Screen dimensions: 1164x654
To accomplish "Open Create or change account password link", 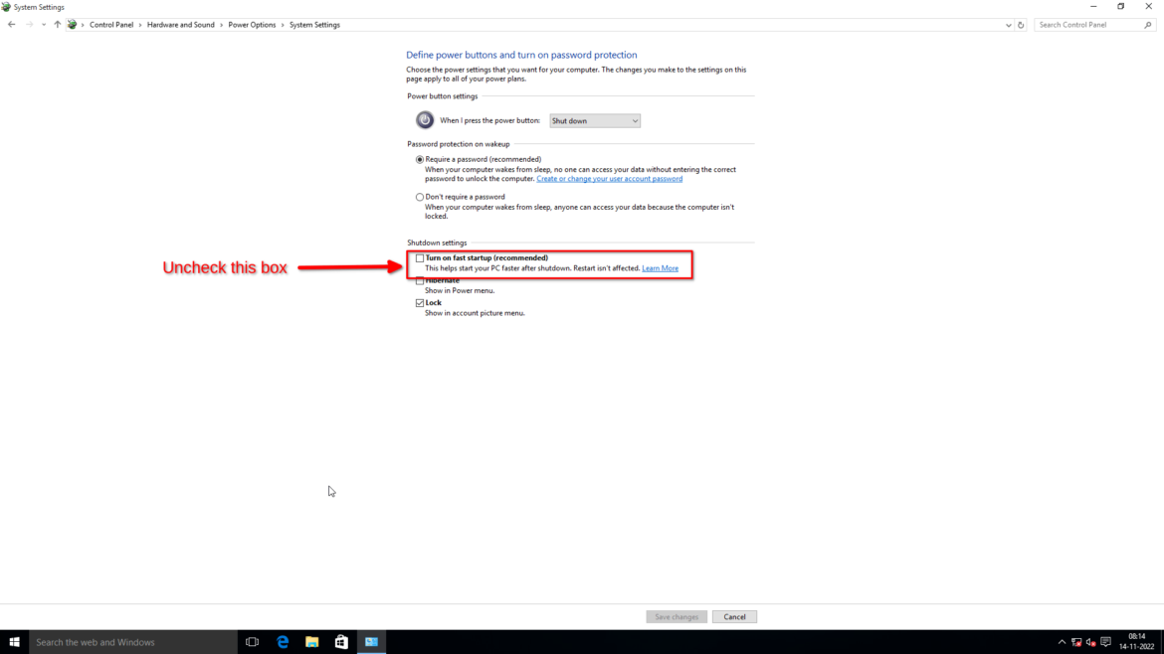I will click(609, 179).
